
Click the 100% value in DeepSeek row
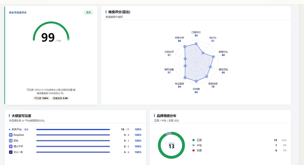click(x=138, y=135)
